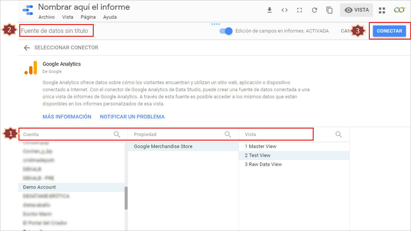Open the Google apps grid icon

click(382, 10)
